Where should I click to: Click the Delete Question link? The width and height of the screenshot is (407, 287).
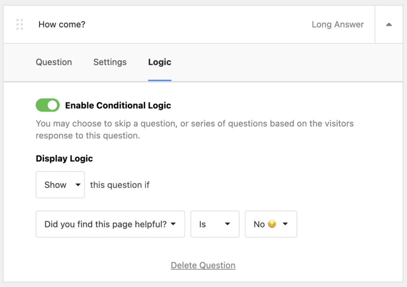(x=203, y=265)
